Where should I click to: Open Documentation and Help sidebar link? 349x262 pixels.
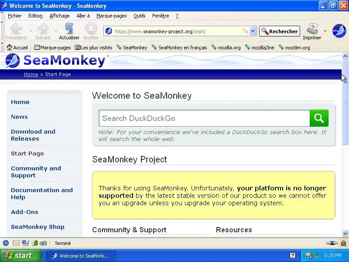42,193
